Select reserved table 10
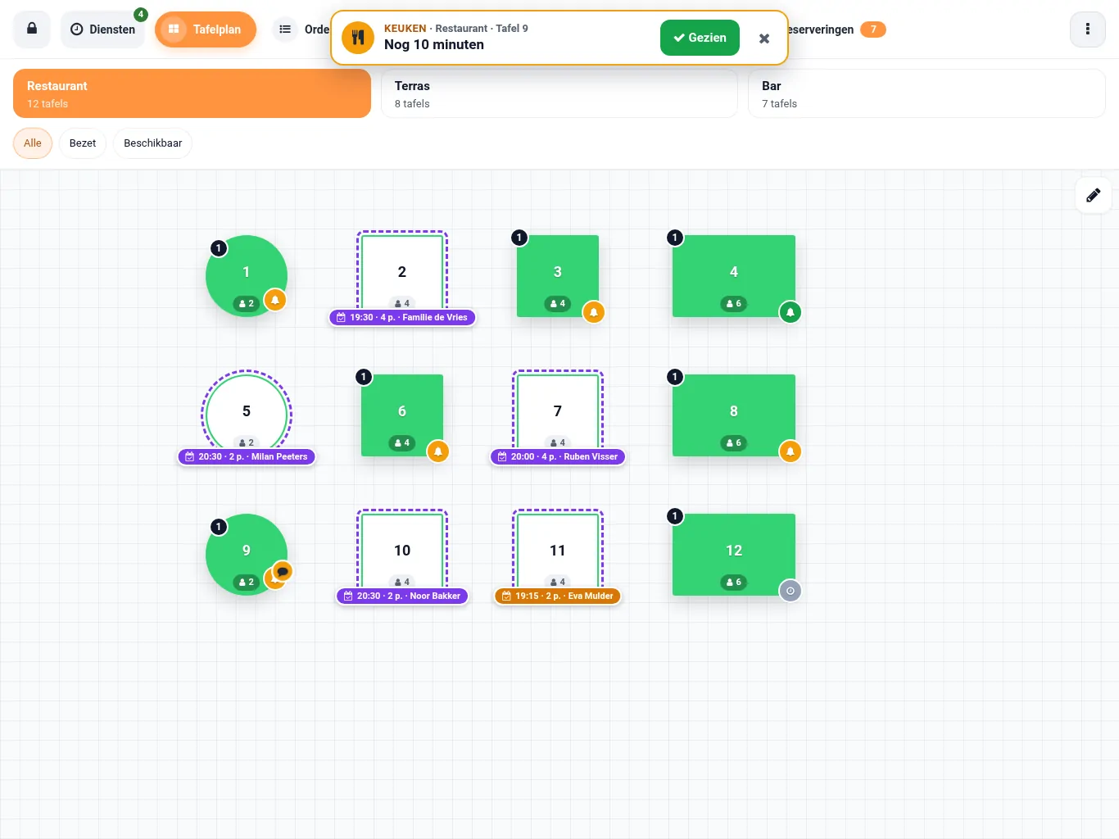The width and height of the screenshot is (1119, 839). (402, 550)
